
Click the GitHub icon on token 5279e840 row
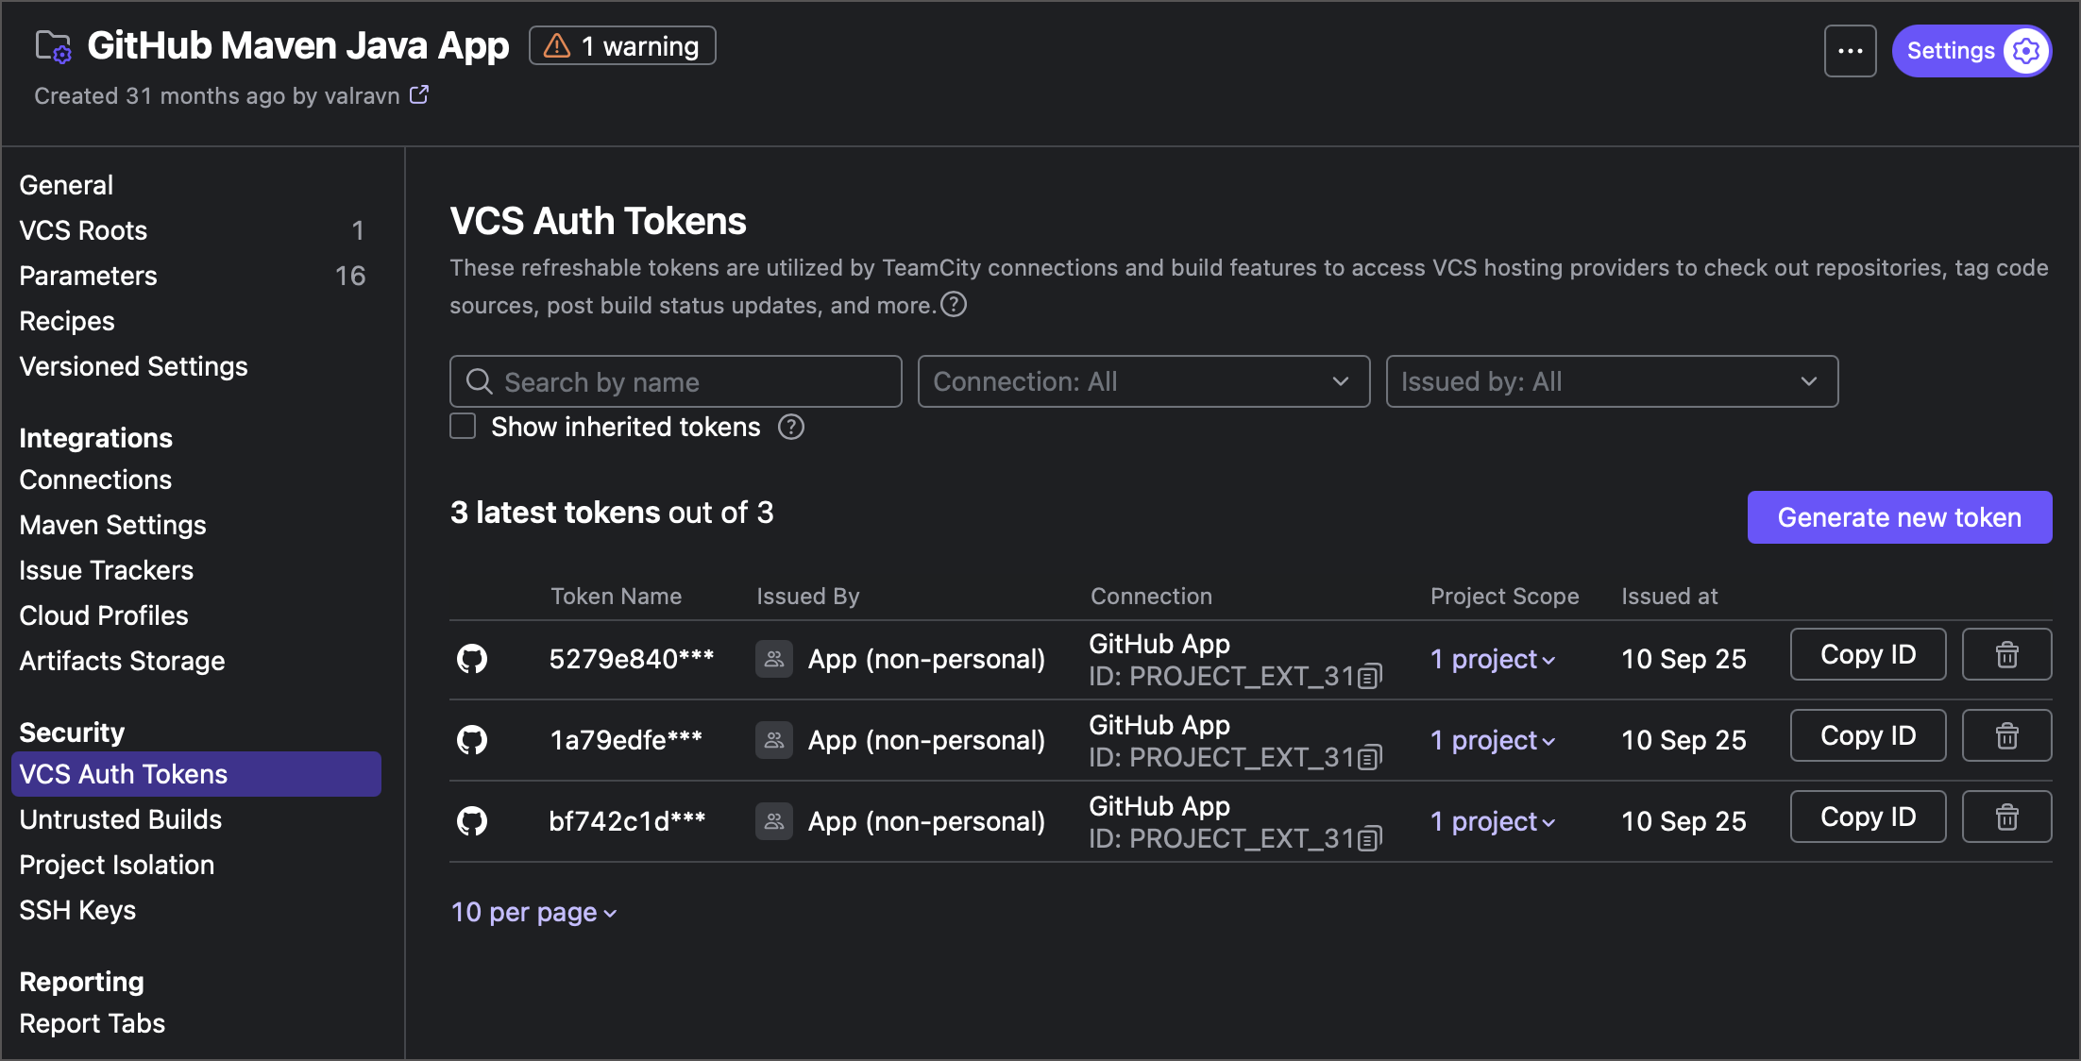(472, 659)
